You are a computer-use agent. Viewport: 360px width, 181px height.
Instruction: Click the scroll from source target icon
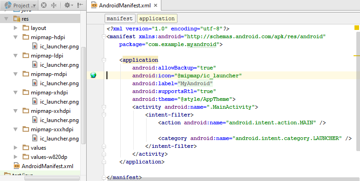coord(44,5)
